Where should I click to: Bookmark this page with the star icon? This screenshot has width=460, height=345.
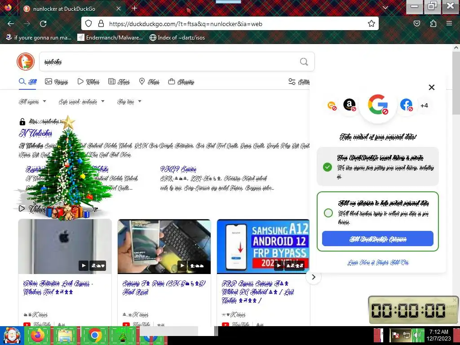pos(372,23)
